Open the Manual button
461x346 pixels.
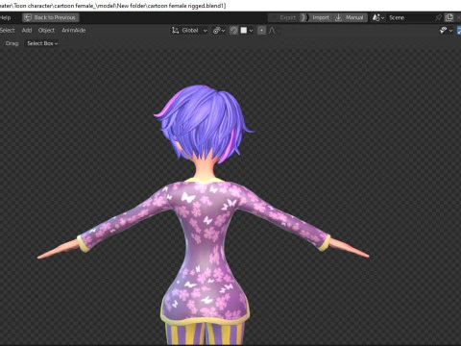[x=350, y=17]
